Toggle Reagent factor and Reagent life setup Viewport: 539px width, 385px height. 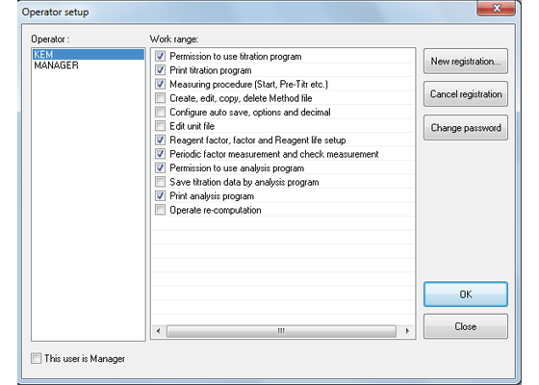tap(160, 141)
